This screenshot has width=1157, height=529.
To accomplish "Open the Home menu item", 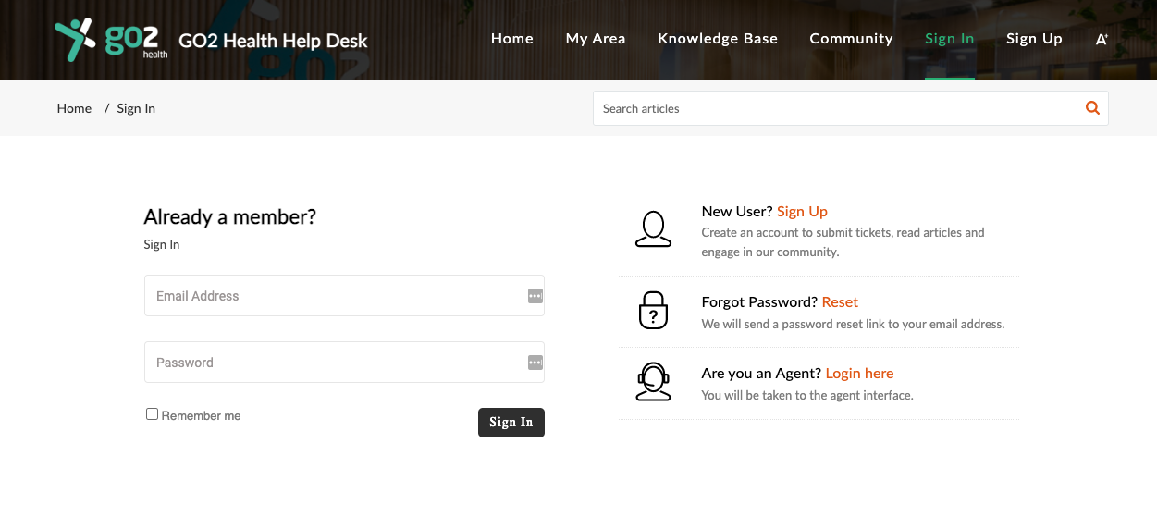I will coord(512,39).
